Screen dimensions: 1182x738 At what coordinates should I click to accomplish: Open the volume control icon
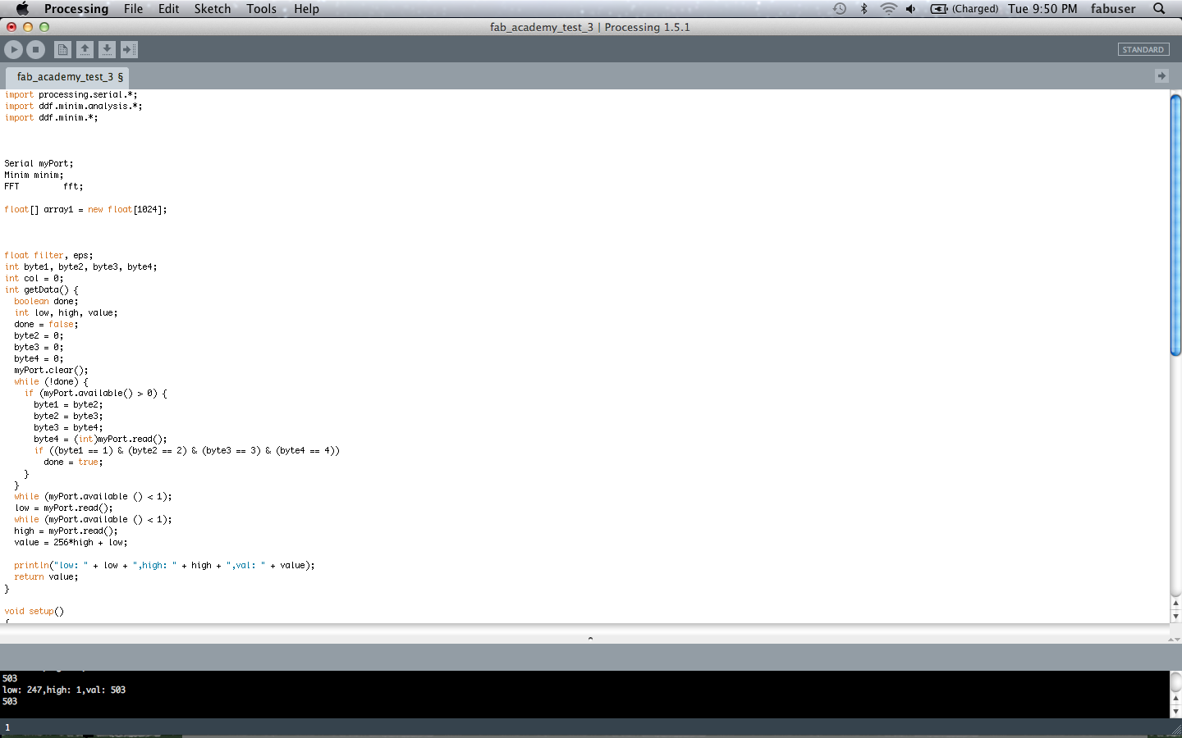coord(911,8)
